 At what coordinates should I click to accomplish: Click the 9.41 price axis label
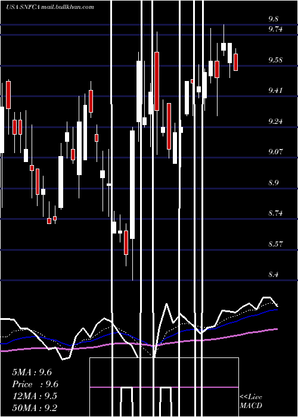(x=275, y=91)
